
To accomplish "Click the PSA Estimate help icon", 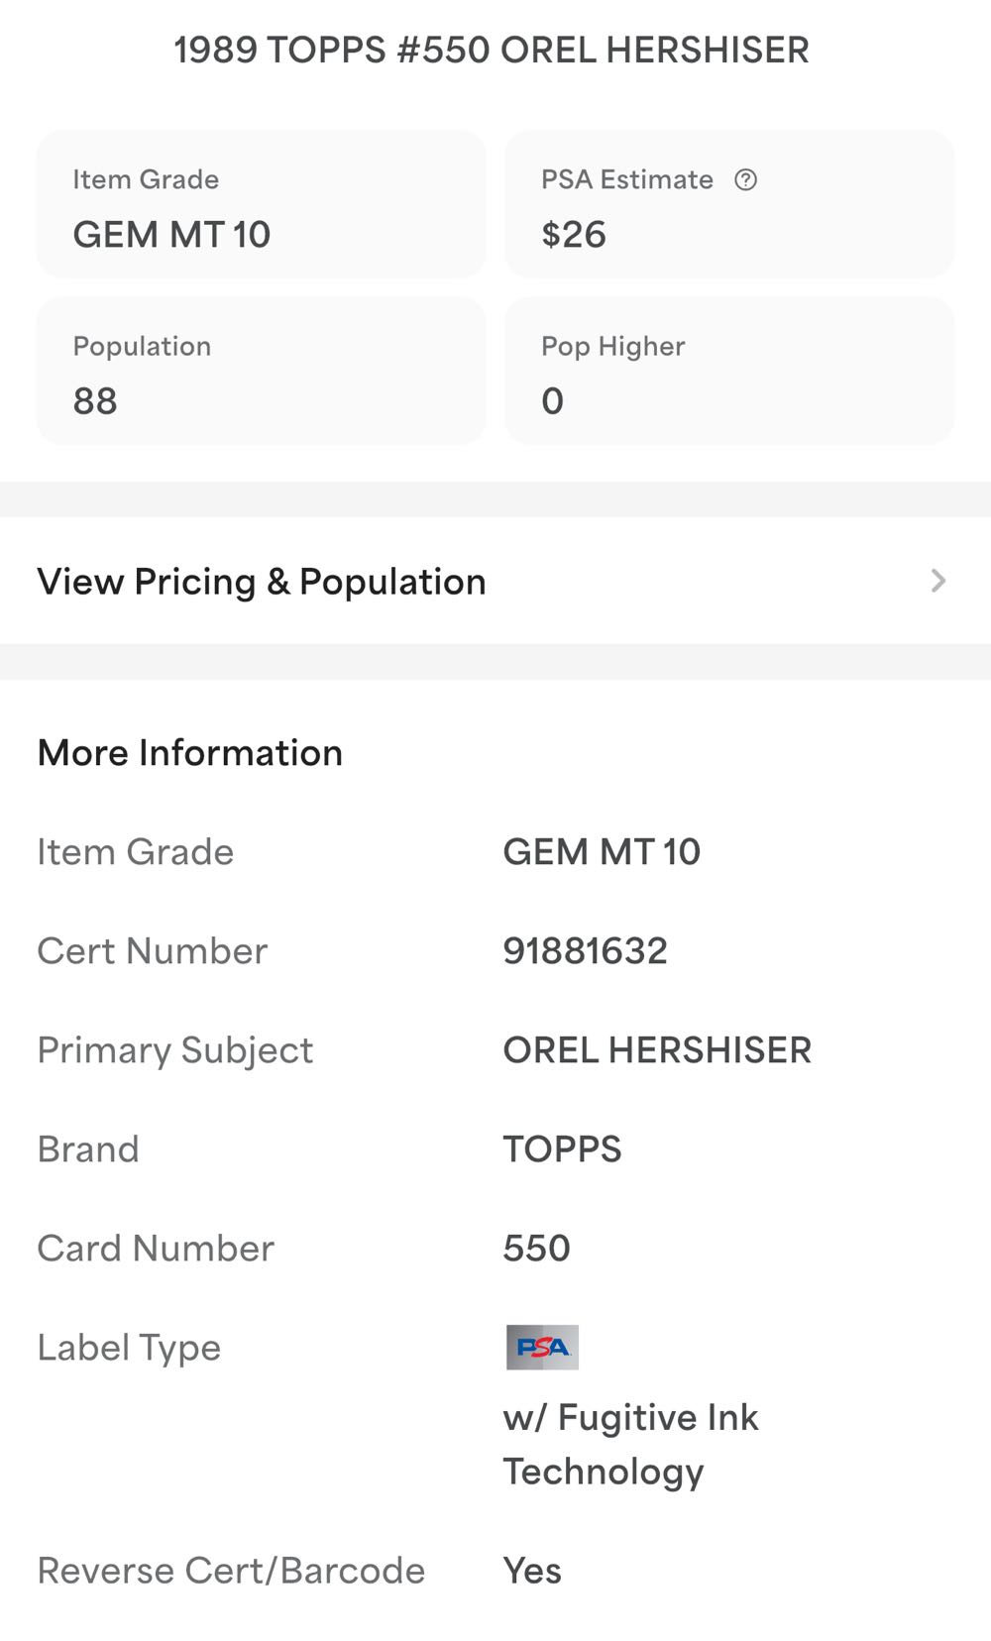I will click(745, 179).
